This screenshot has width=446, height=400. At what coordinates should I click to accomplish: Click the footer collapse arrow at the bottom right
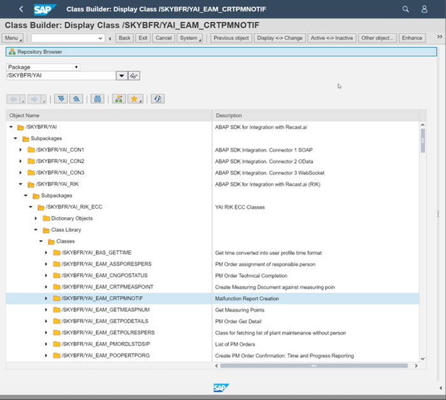coord(441,388)
